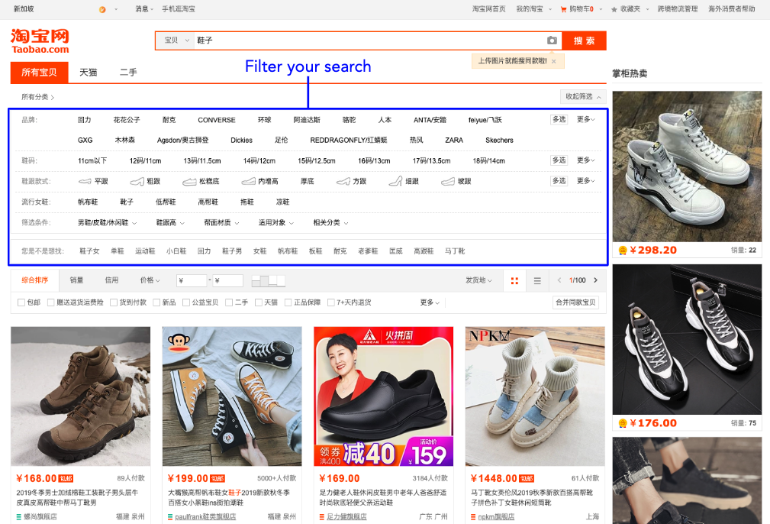Viewport: 770px width, 524px height.
Task: Select 平跟 flat heel icon filter
Action: (93, 181)
